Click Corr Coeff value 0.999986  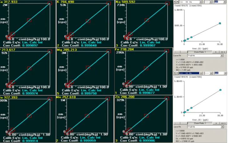[147, 140]
